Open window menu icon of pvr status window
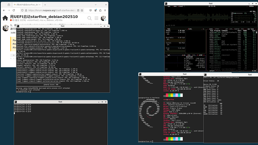 pyautogui.click(x=205, y=75)
